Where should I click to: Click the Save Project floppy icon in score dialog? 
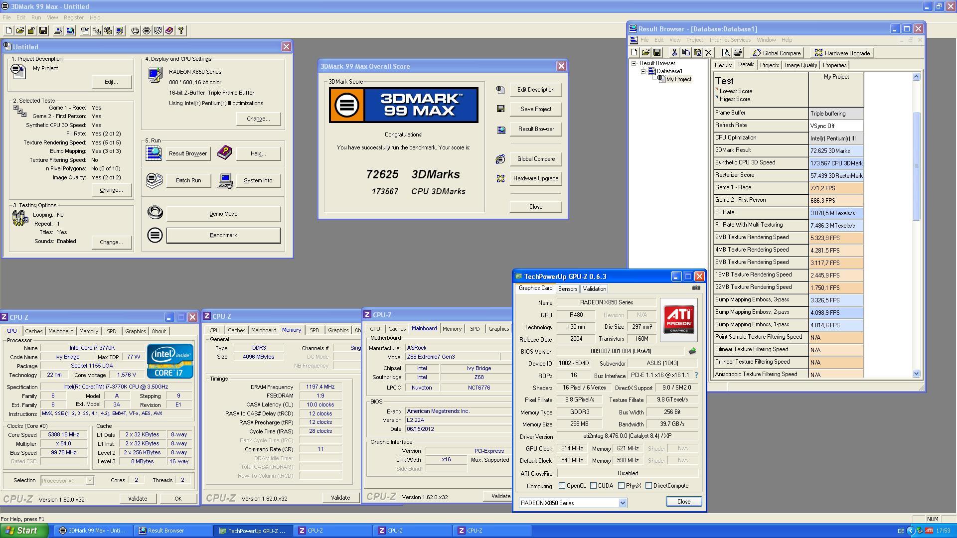(x=500, y=109)
